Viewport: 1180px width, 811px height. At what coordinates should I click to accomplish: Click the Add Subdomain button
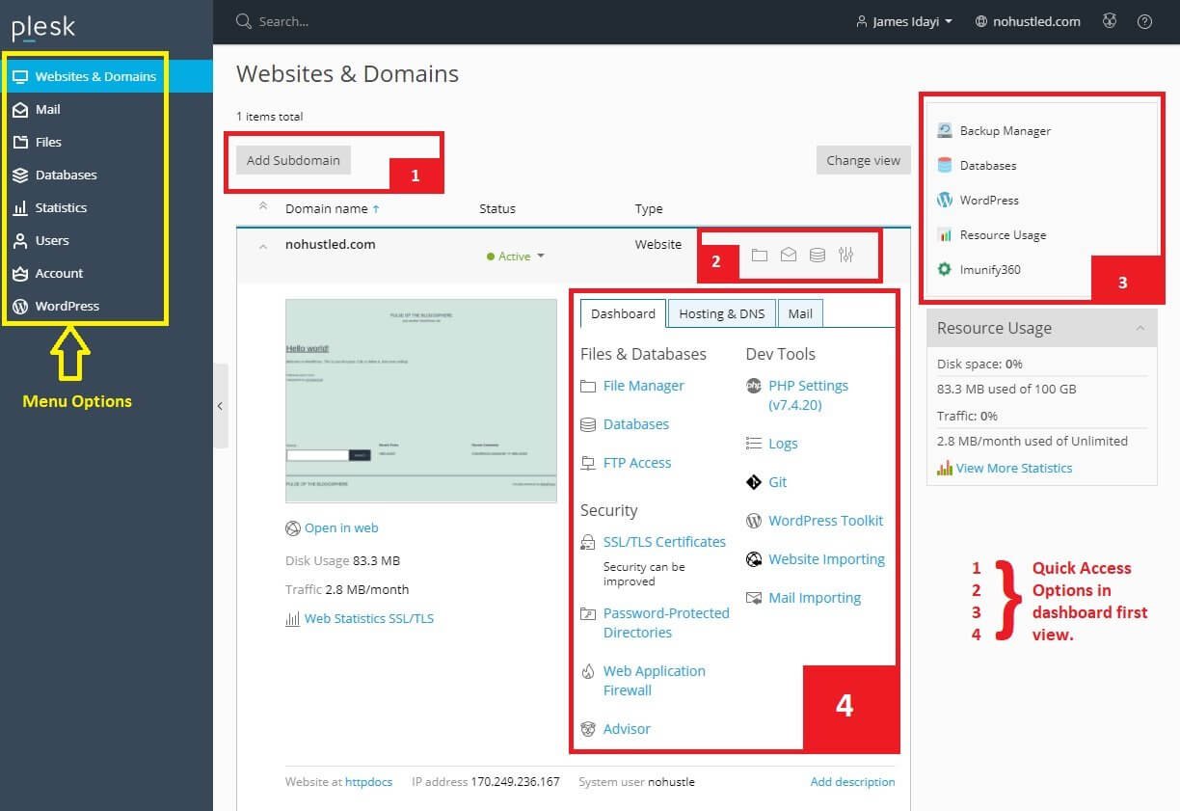click(x=293, y=160)
